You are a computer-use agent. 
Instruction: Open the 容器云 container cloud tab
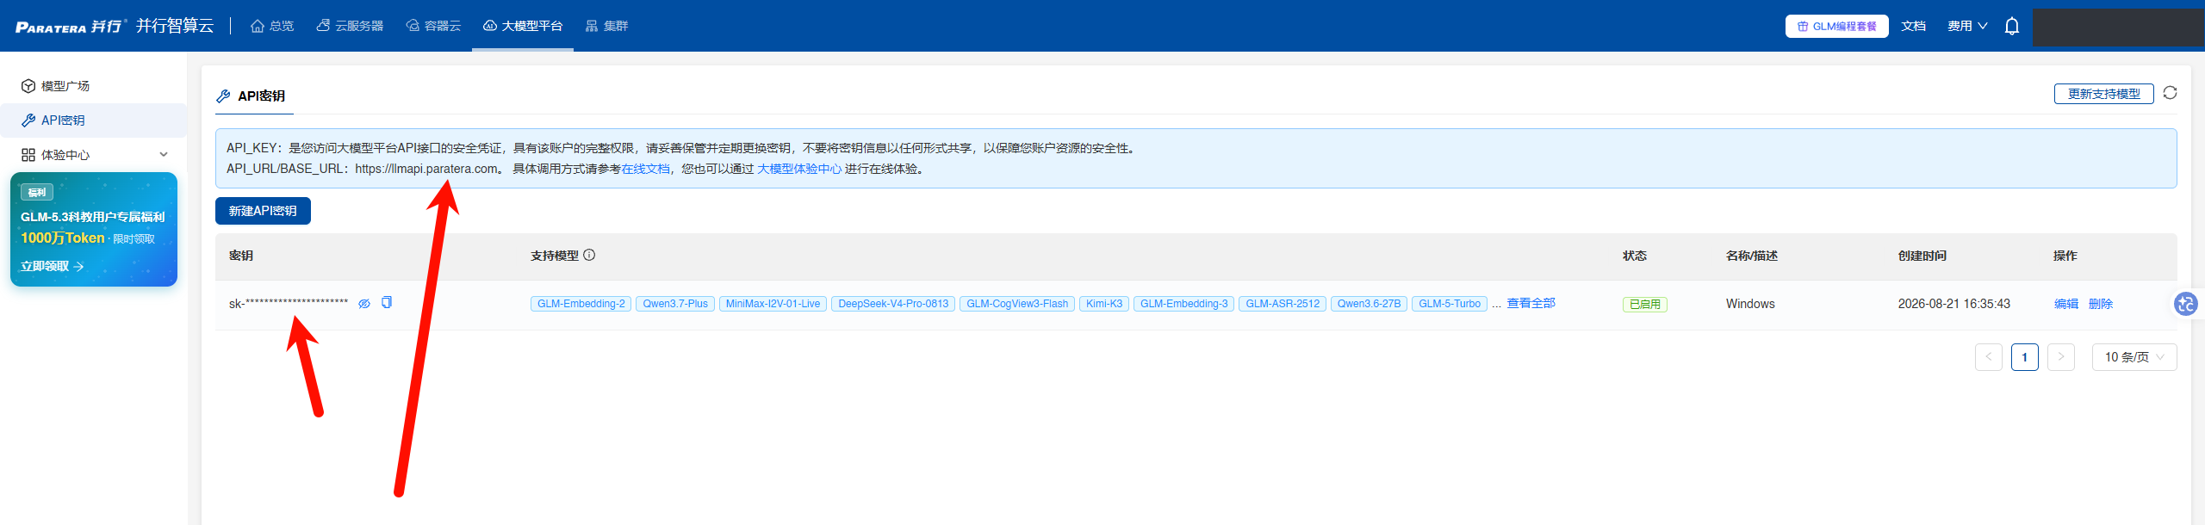point(433,26)
